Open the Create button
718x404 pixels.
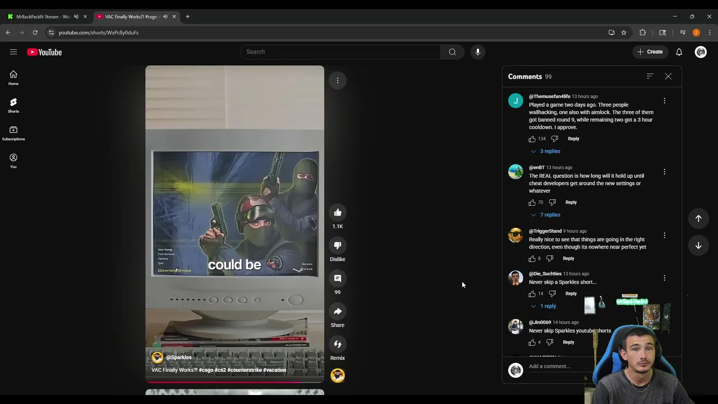650,52
